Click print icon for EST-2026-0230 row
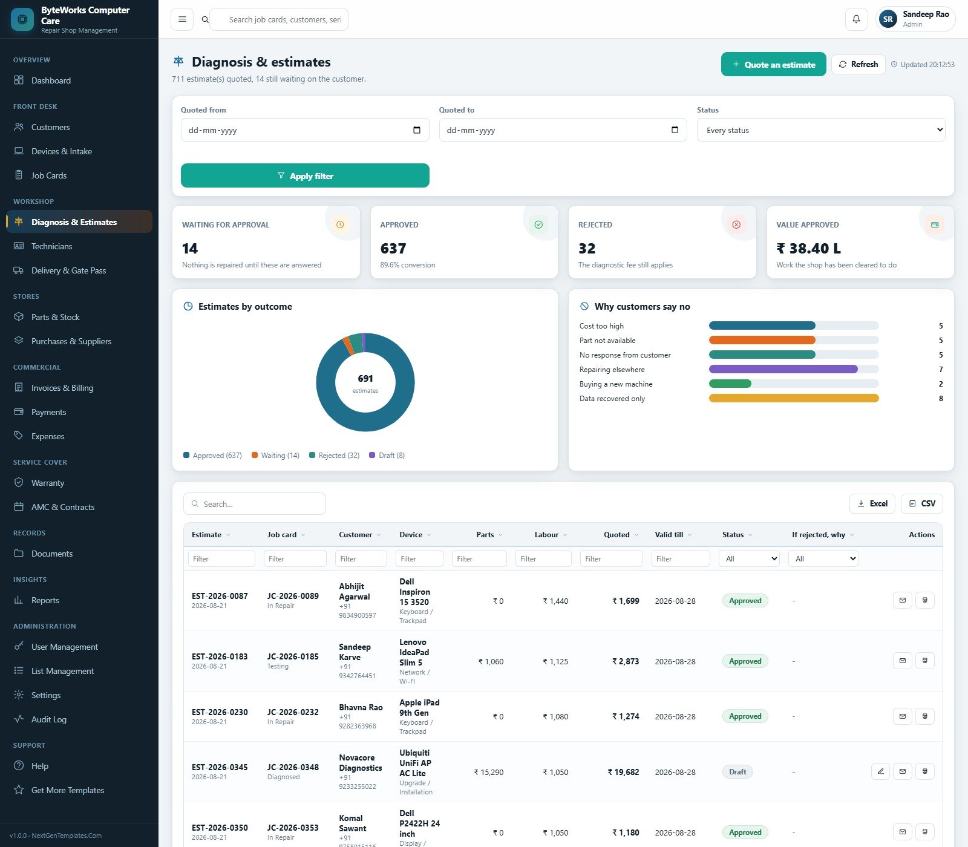Viewport: 968px width, 847px height. [924, 716]
